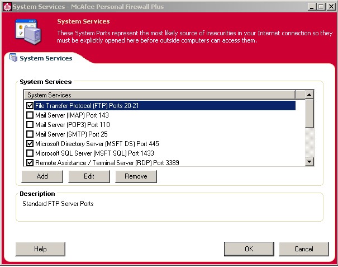Minimize the System Services window
The height and width of the screenshot is (267, 338).
(312, 7)
